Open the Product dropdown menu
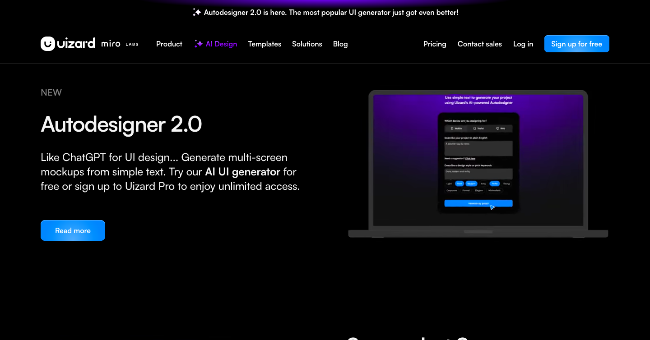The width and height of the screenshot is (650, 340). (x=169, y=44)
